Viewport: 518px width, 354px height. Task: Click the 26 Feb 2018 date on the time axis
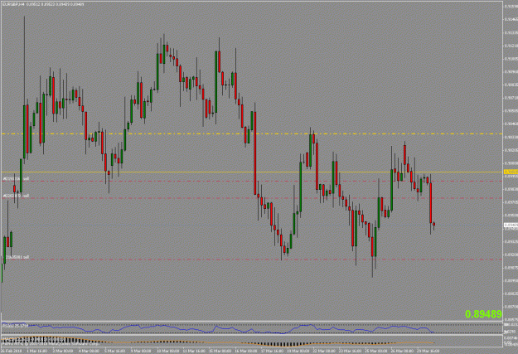pyautogui.click(x=12, y=351)
